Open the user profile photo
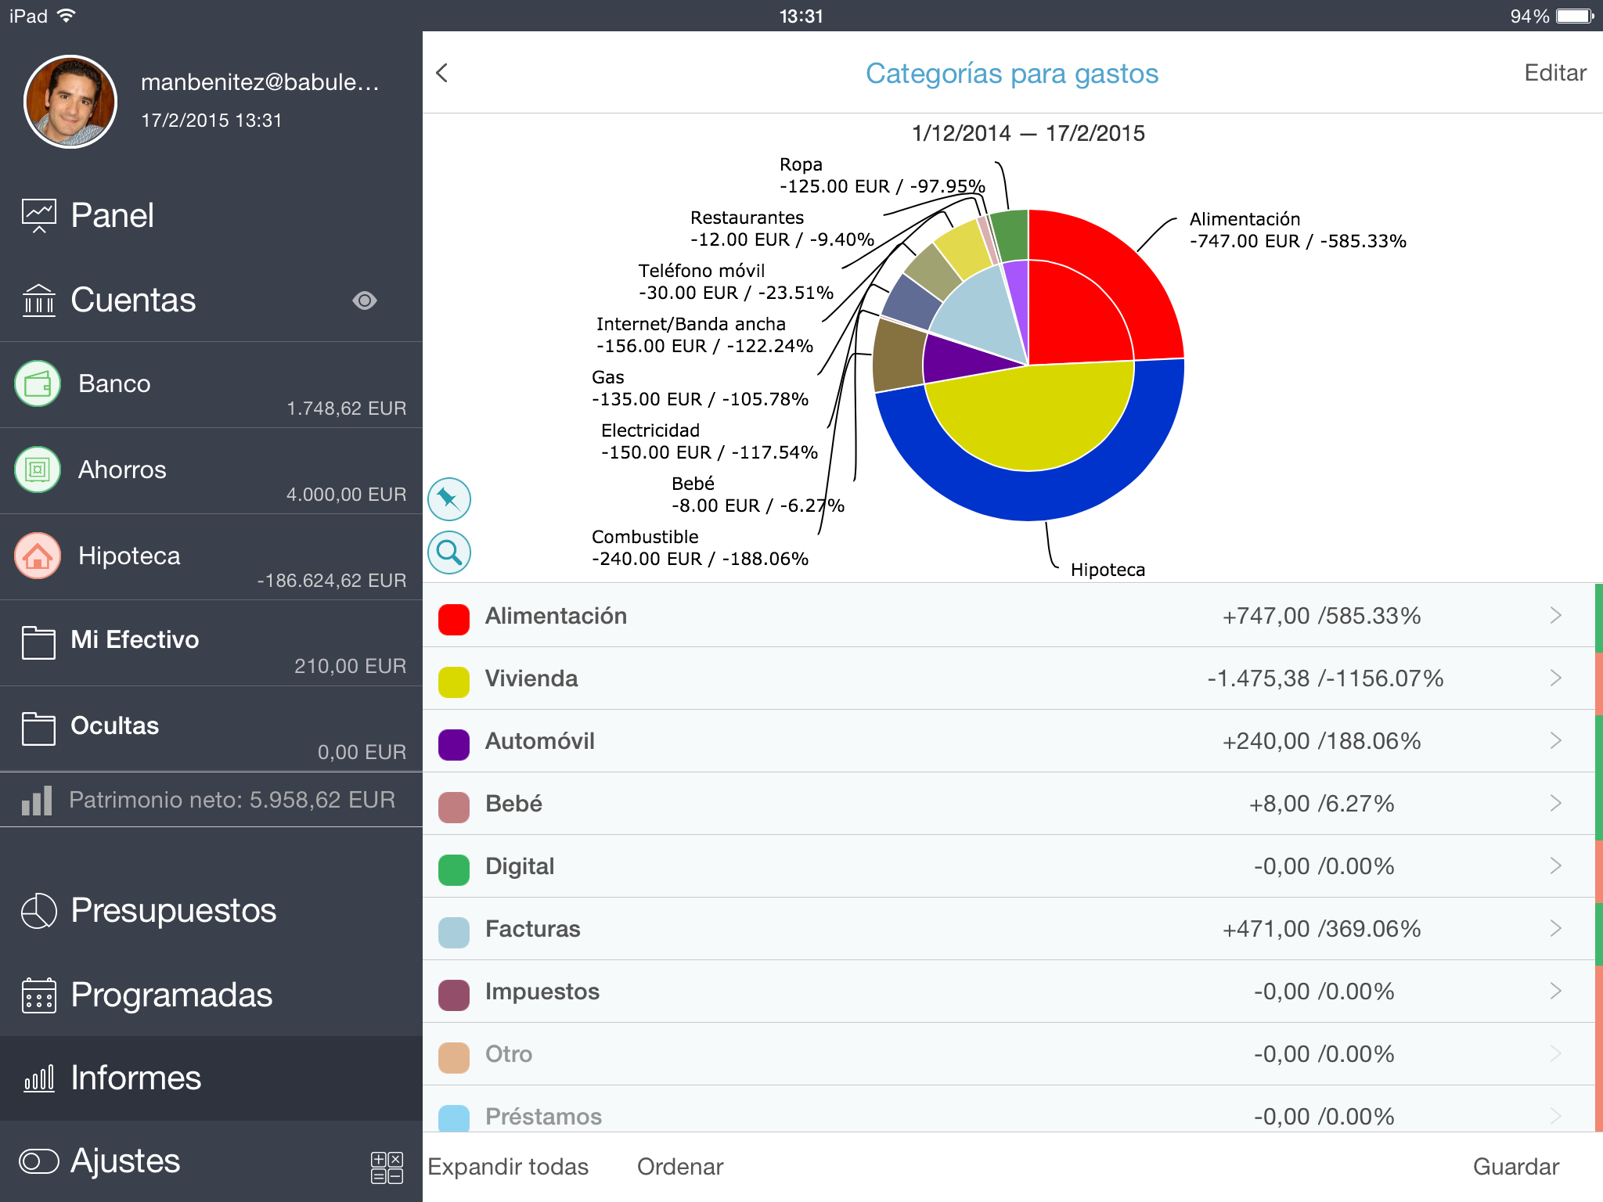The height and width of the screenshot is (1202, 1603). (x=70, y=102)
